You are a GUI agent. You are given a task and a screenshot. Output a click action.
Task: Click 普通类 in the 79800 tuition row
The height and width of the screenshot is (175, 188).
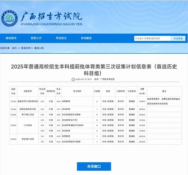click(x=132, y=101)
